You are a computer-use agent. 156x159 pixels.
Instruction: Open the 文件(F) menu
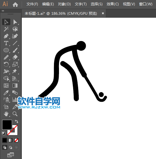coord(32,4)
